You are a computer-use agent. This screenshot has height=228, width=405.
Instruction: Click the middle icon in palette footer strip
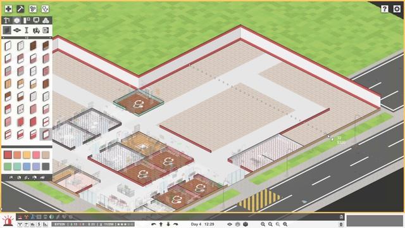27,177
